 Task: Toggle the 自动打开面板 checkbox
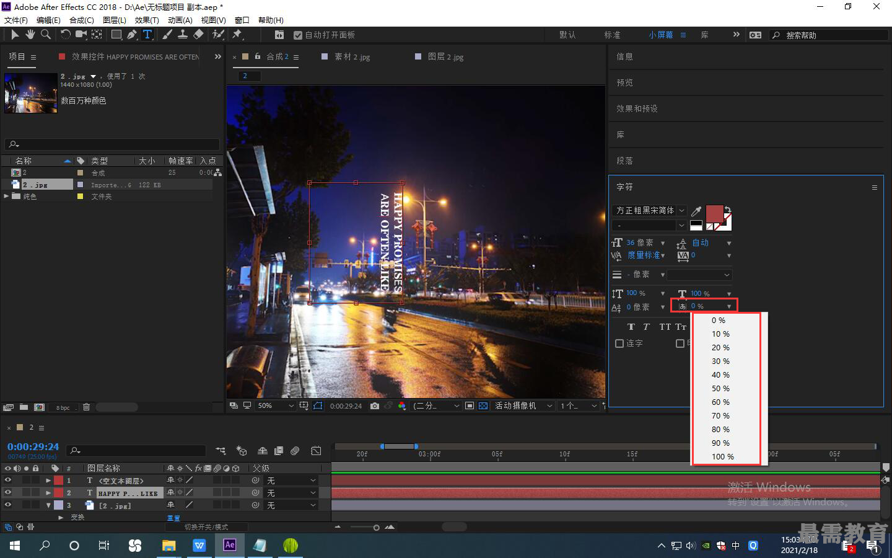(x=298, y=35)
